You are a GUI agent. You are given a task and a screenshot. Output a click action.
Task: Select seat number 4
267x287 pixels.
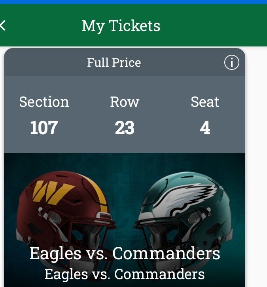(205, 128)
